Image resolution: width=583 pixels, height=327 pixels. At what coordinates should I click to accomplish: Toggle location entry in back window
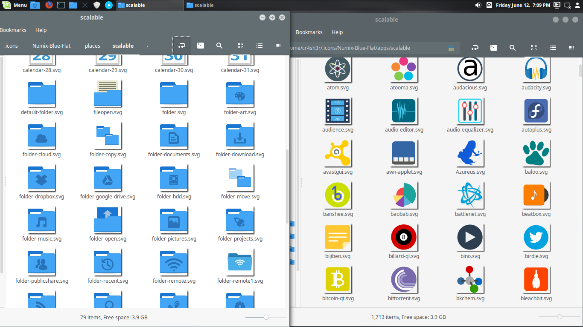[475, 48]
